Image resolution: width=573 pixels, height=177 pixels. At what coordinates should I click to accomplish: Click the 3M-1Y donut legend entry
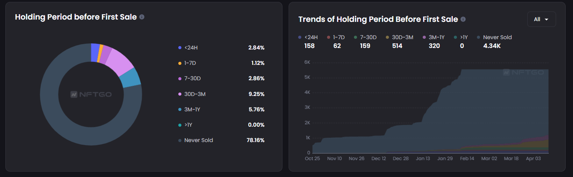192,109
